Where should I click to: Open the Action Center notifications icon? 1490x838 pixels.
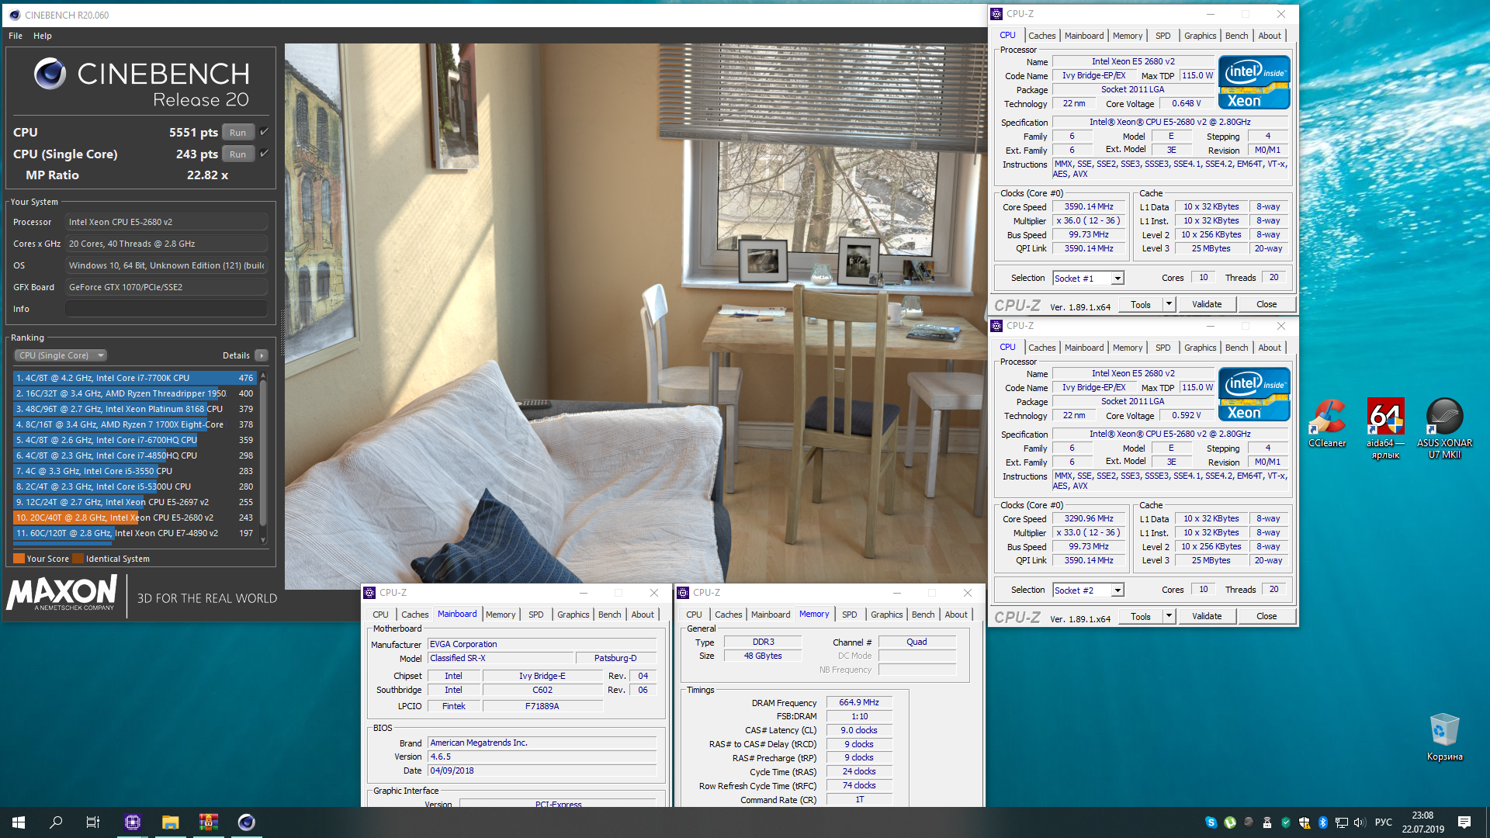[x=1464, y=822]
